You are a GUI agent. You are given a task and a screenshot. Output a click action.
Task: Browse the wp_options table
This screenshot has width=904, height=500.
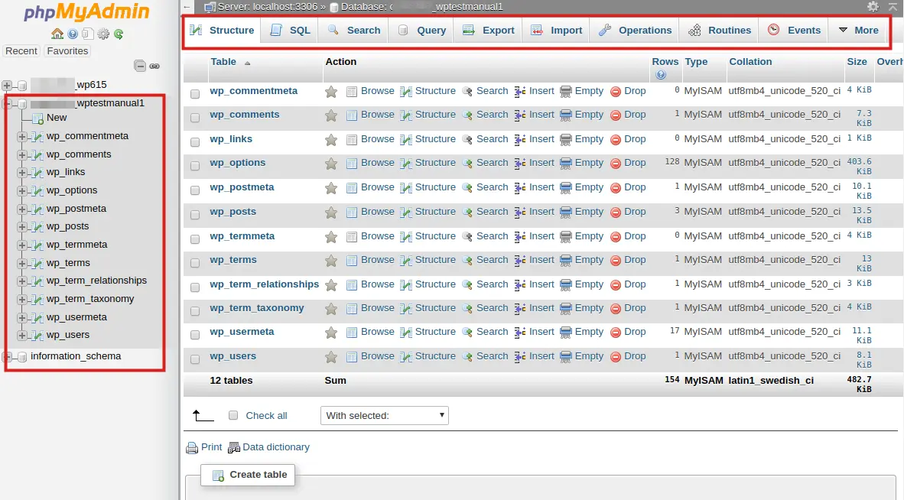point(377,163)
